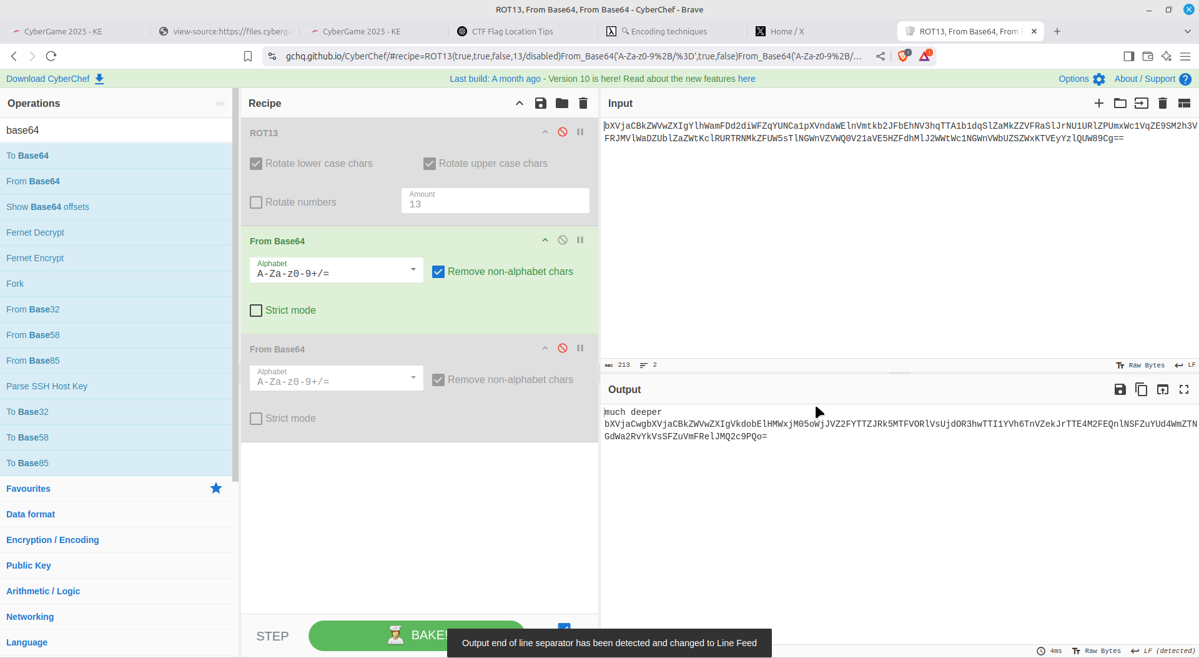Click the operations search field containing base64
This screenshot has height=658, width=1199.
point(116,130)
